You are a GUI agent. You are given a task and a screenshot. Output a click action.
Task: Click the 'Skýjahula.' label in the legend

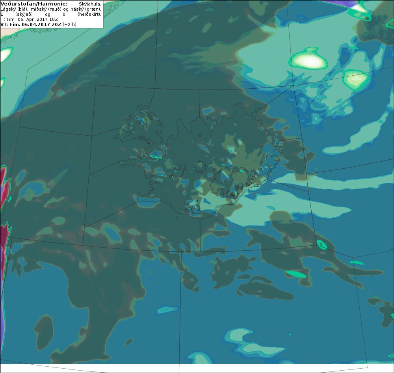click(x=90, y=4)
